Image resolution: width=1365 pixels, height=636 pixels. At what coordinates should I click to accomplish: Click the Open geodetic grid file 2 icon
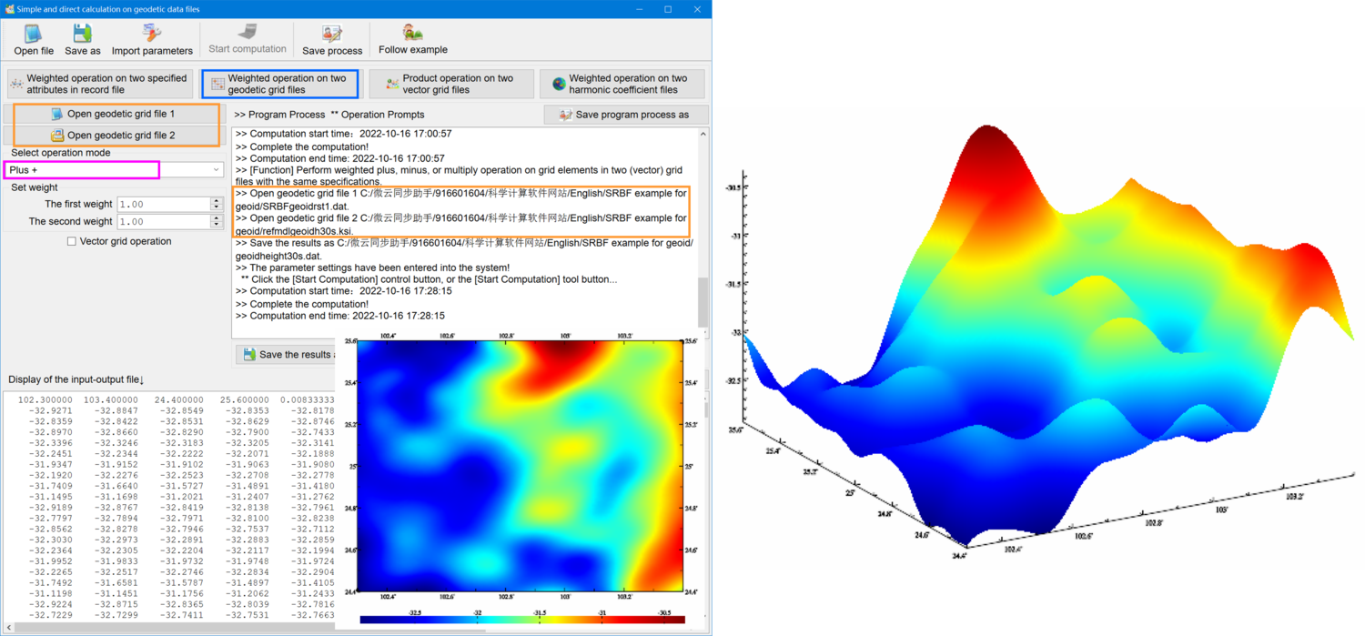[x=112, y=135]
